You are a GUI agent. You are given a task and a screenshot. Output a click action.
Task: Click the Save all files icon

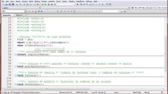tap(13, 4)
